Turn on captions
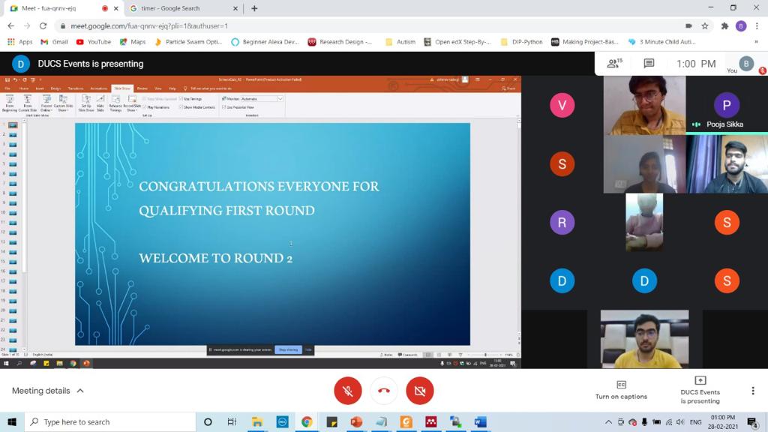The height and width of the screenshot is (432, 768). [x=621, y=389]
